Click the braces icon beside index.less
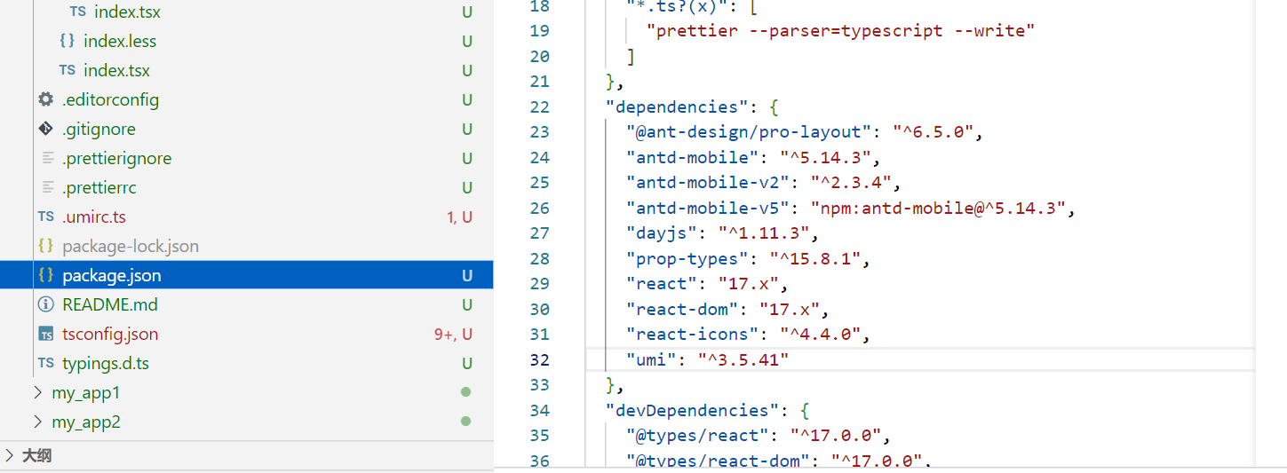The width and height of the screenshot is (1287, 473). pos(67,41)
